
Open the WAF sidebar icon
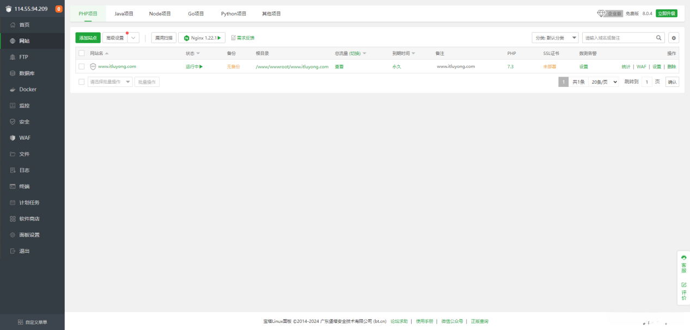pyautogui.click(x=13, y=138)
